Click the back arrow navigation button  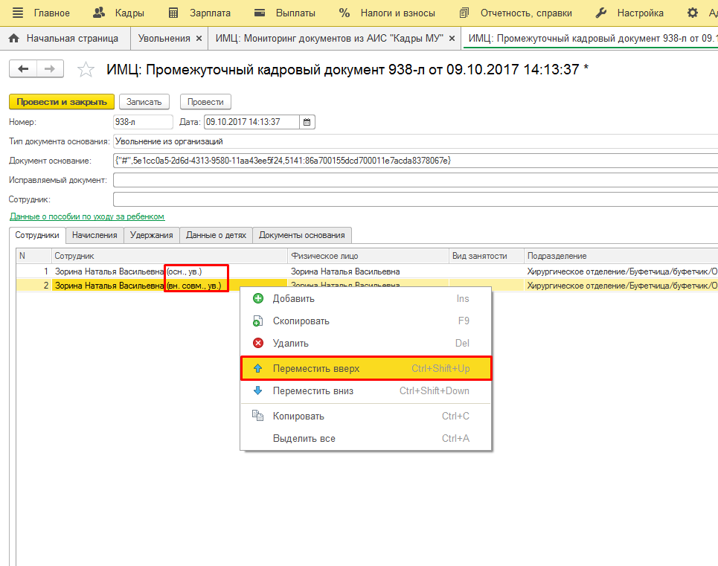[23, 69]
